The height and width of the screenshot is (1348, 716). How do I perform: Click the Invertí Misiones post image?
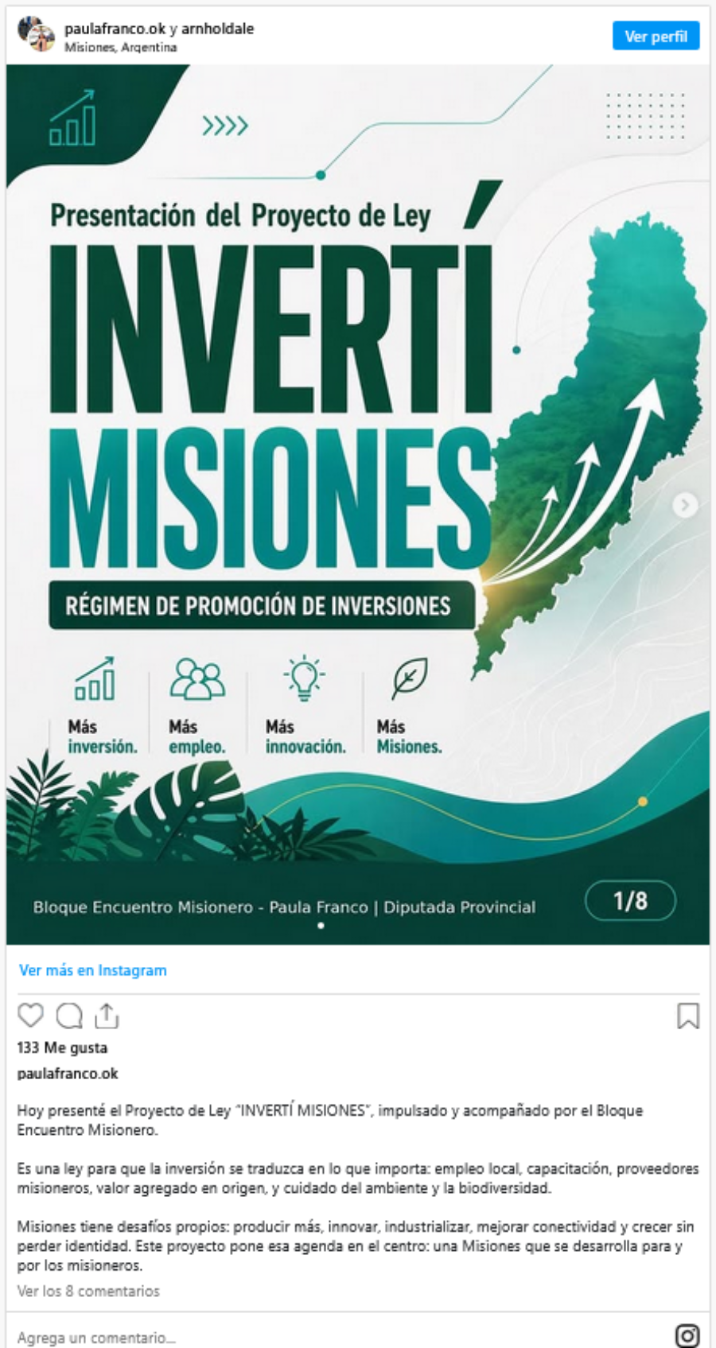tap(358, 504)
